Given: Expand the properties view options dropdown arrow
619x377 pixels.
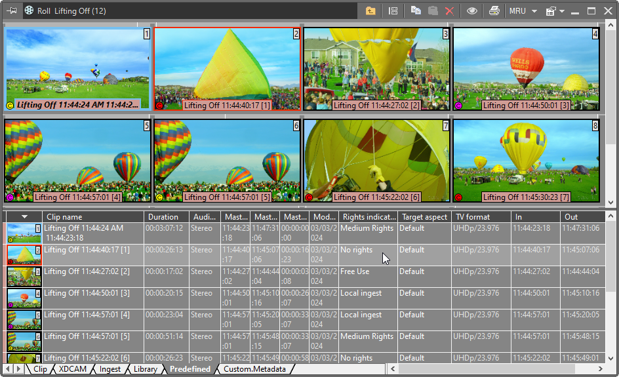Looking at the screenshot, I should 562,12.
